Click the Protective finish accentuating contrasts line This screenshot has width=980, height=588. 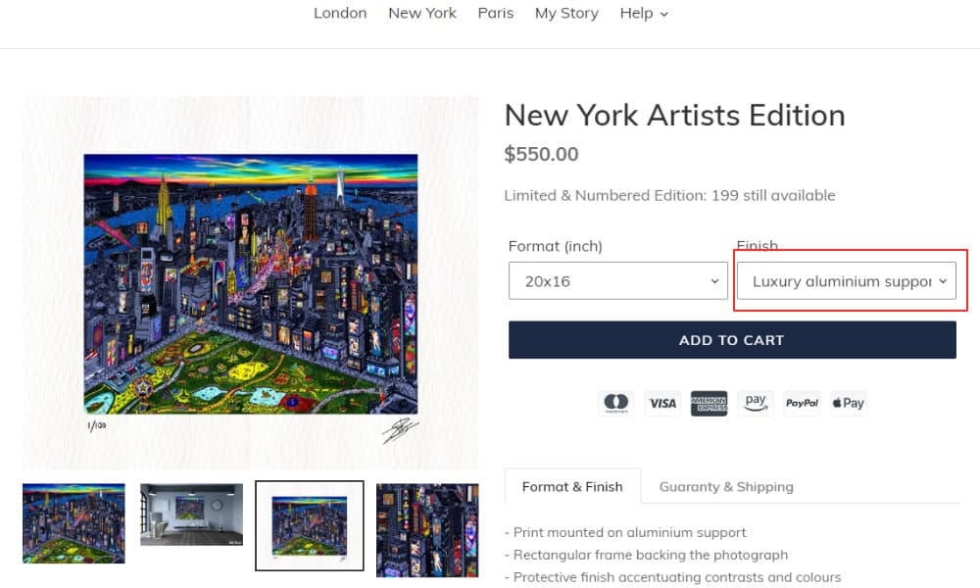[672, 577]
